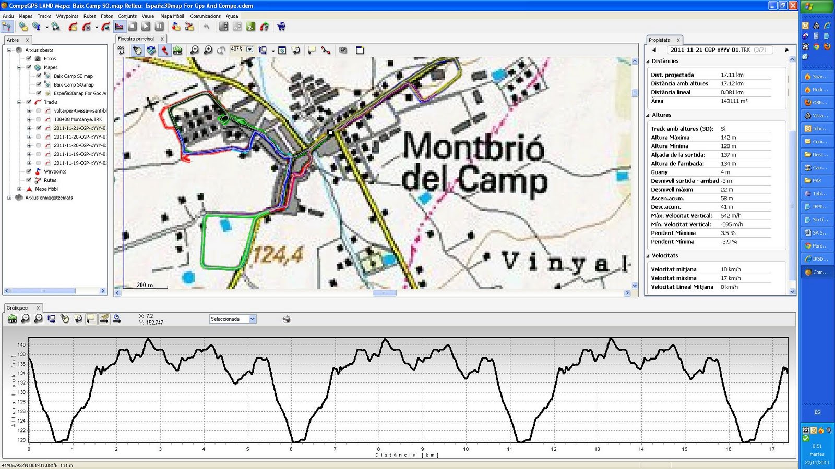Go to the previous track in Propietats
Screen dimensions: 835x469
pyautogui.click(x=654, y=50)
